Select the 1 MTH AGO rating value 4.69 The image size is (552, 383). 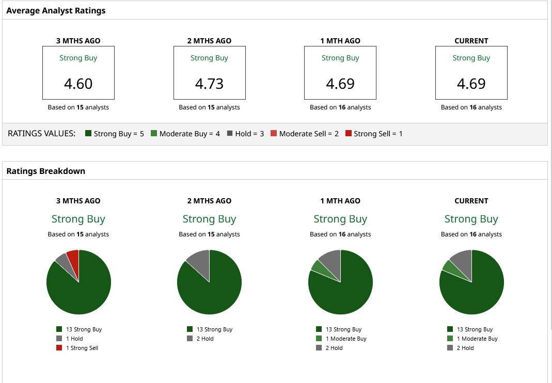[340, 84]
